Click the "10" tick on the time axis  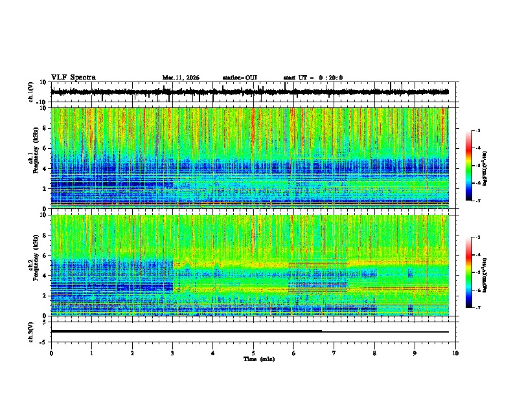tap(455, 353)
